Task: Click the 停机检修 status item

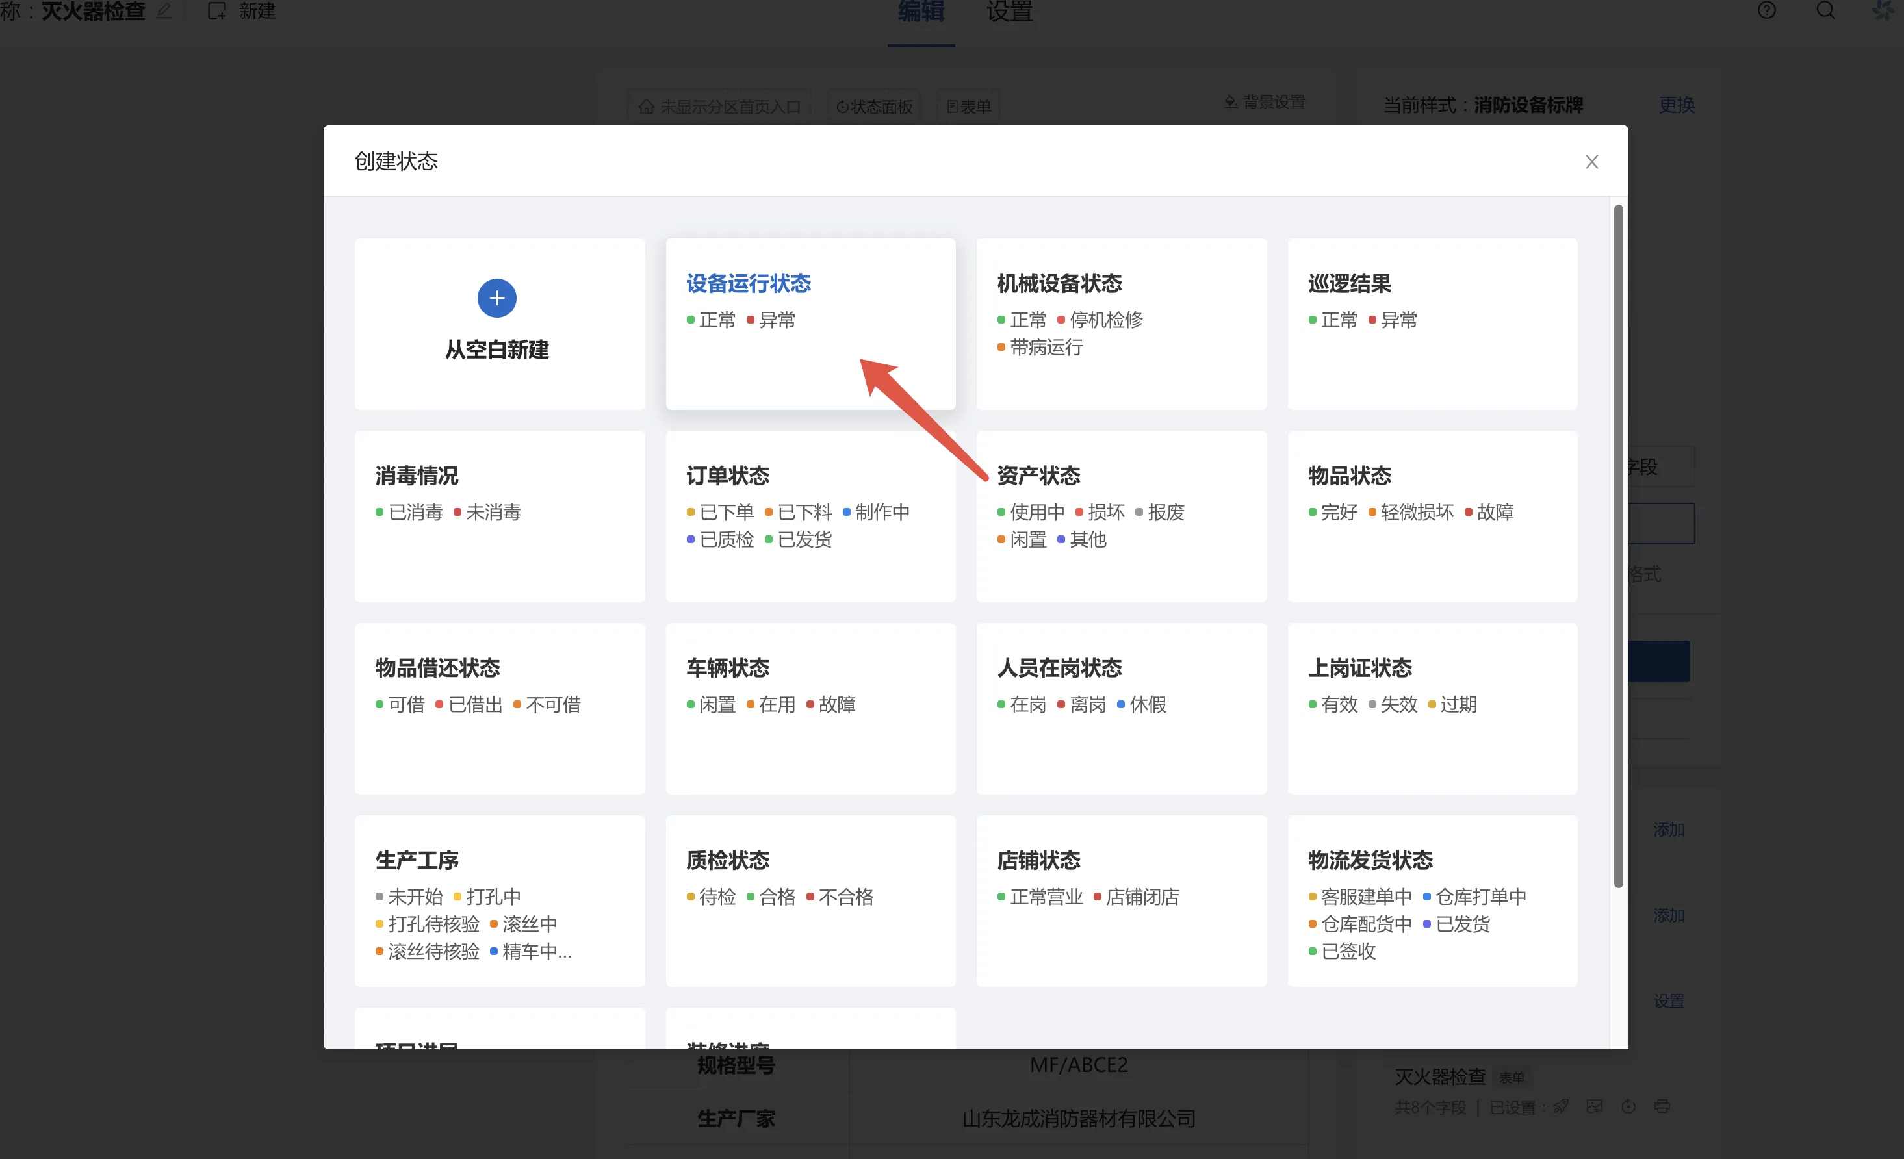Action: click(1100, 320)
